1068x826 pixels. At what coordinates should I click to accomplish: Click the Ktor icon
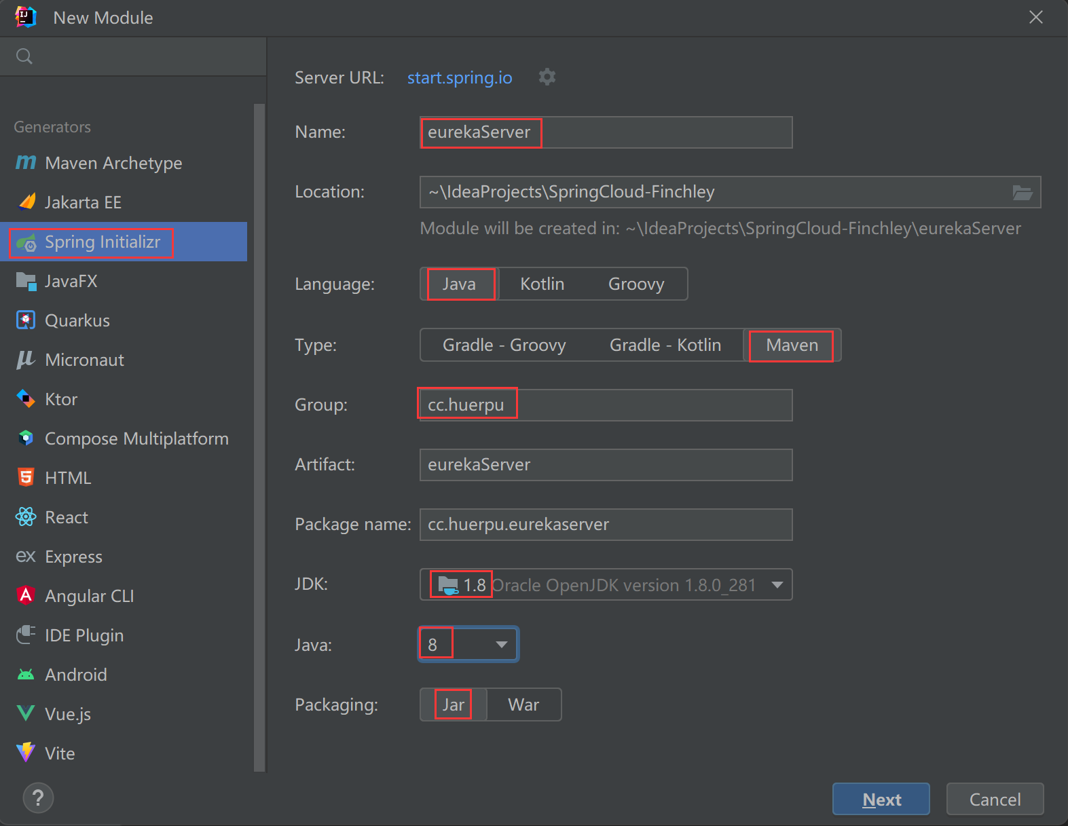pos(26,398)
